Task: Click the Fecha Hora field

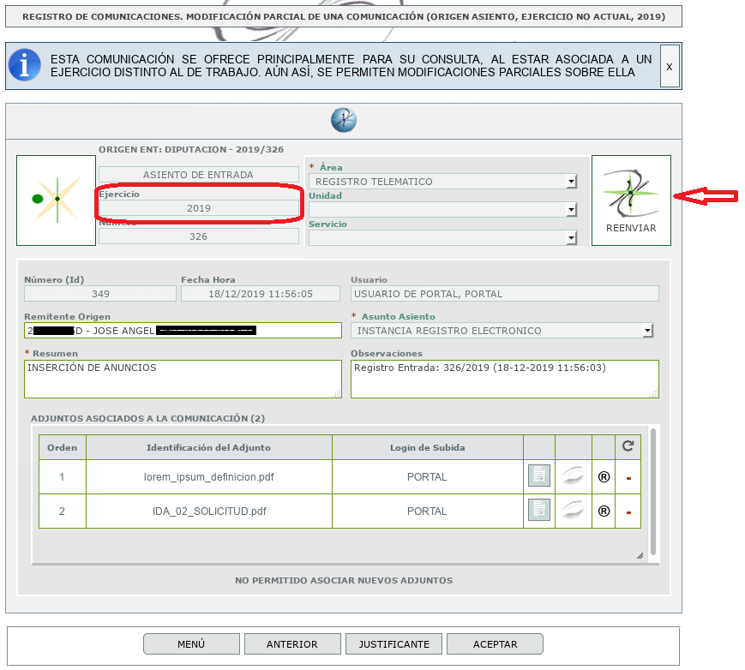Action: tap(261, 294)
